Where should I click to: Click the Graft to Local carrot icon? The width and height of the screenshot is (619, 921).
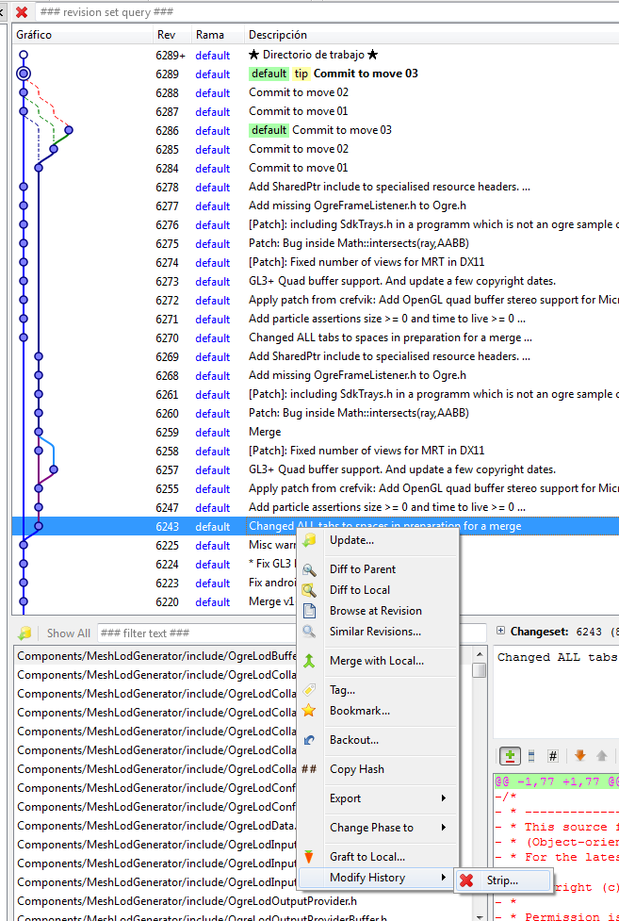coord(309,857)
